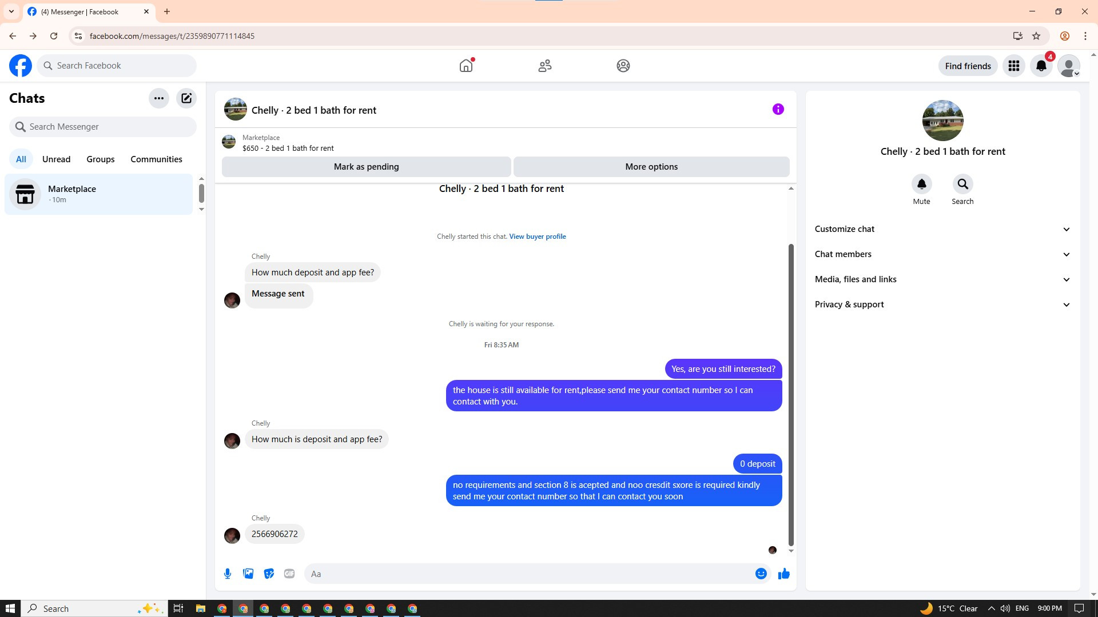The image size is (1098, 617).
Task: Click the conversation scrollbar thumb
Action: [791, 395]
